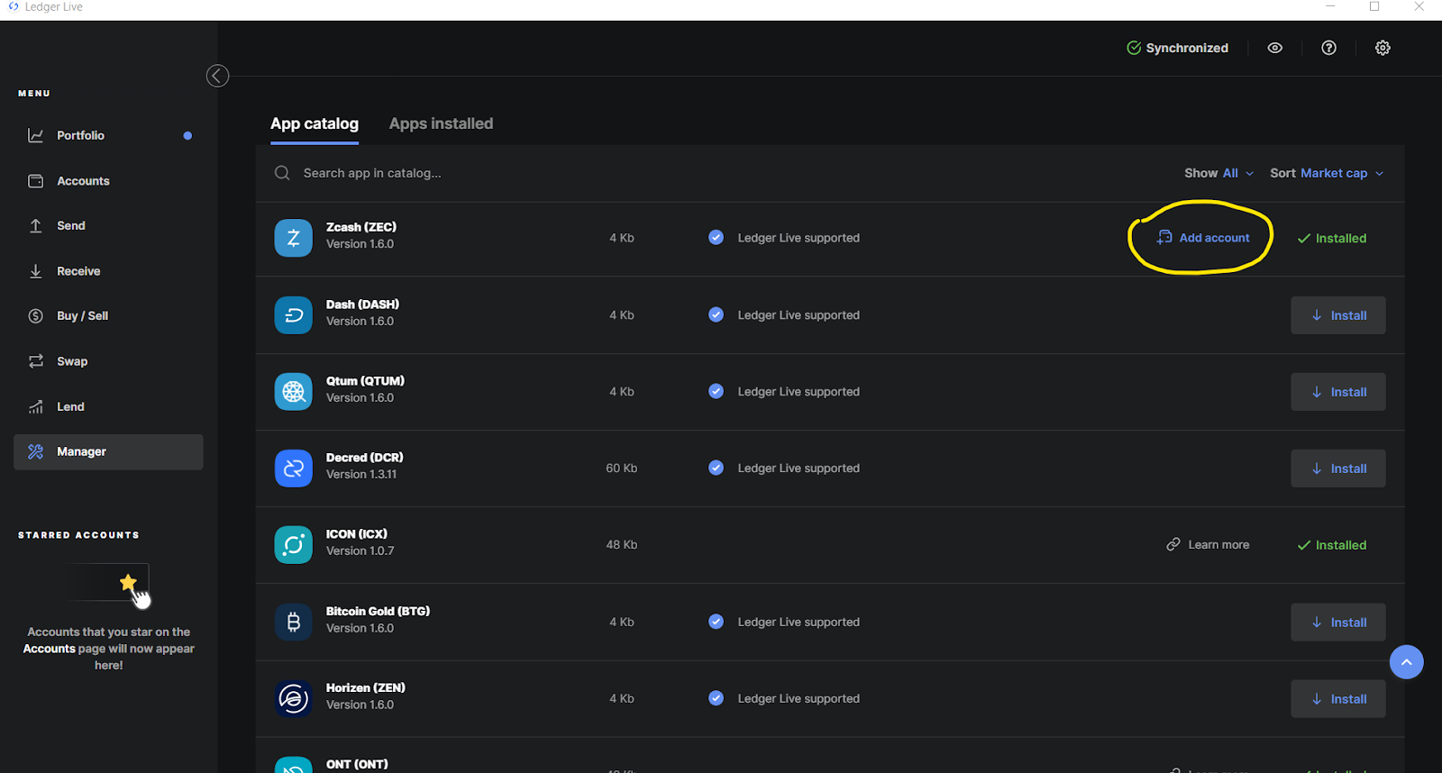Click the search app in catalog field
The height and width of the screenshot is (773, 1442).
click(x=541, y=173)
